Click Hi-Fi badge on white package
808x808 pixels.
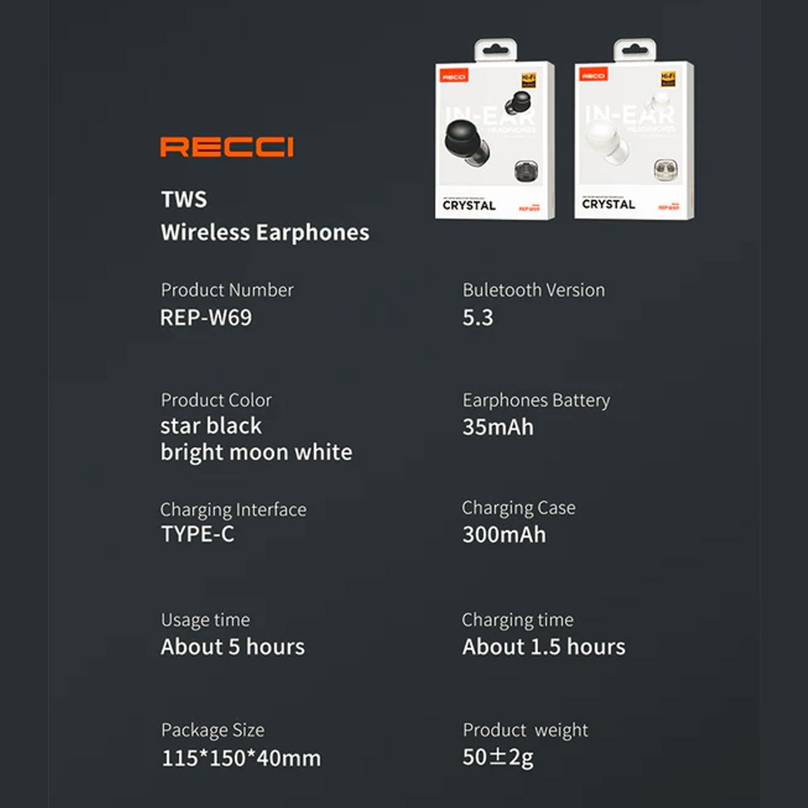(x=668, y=80)
